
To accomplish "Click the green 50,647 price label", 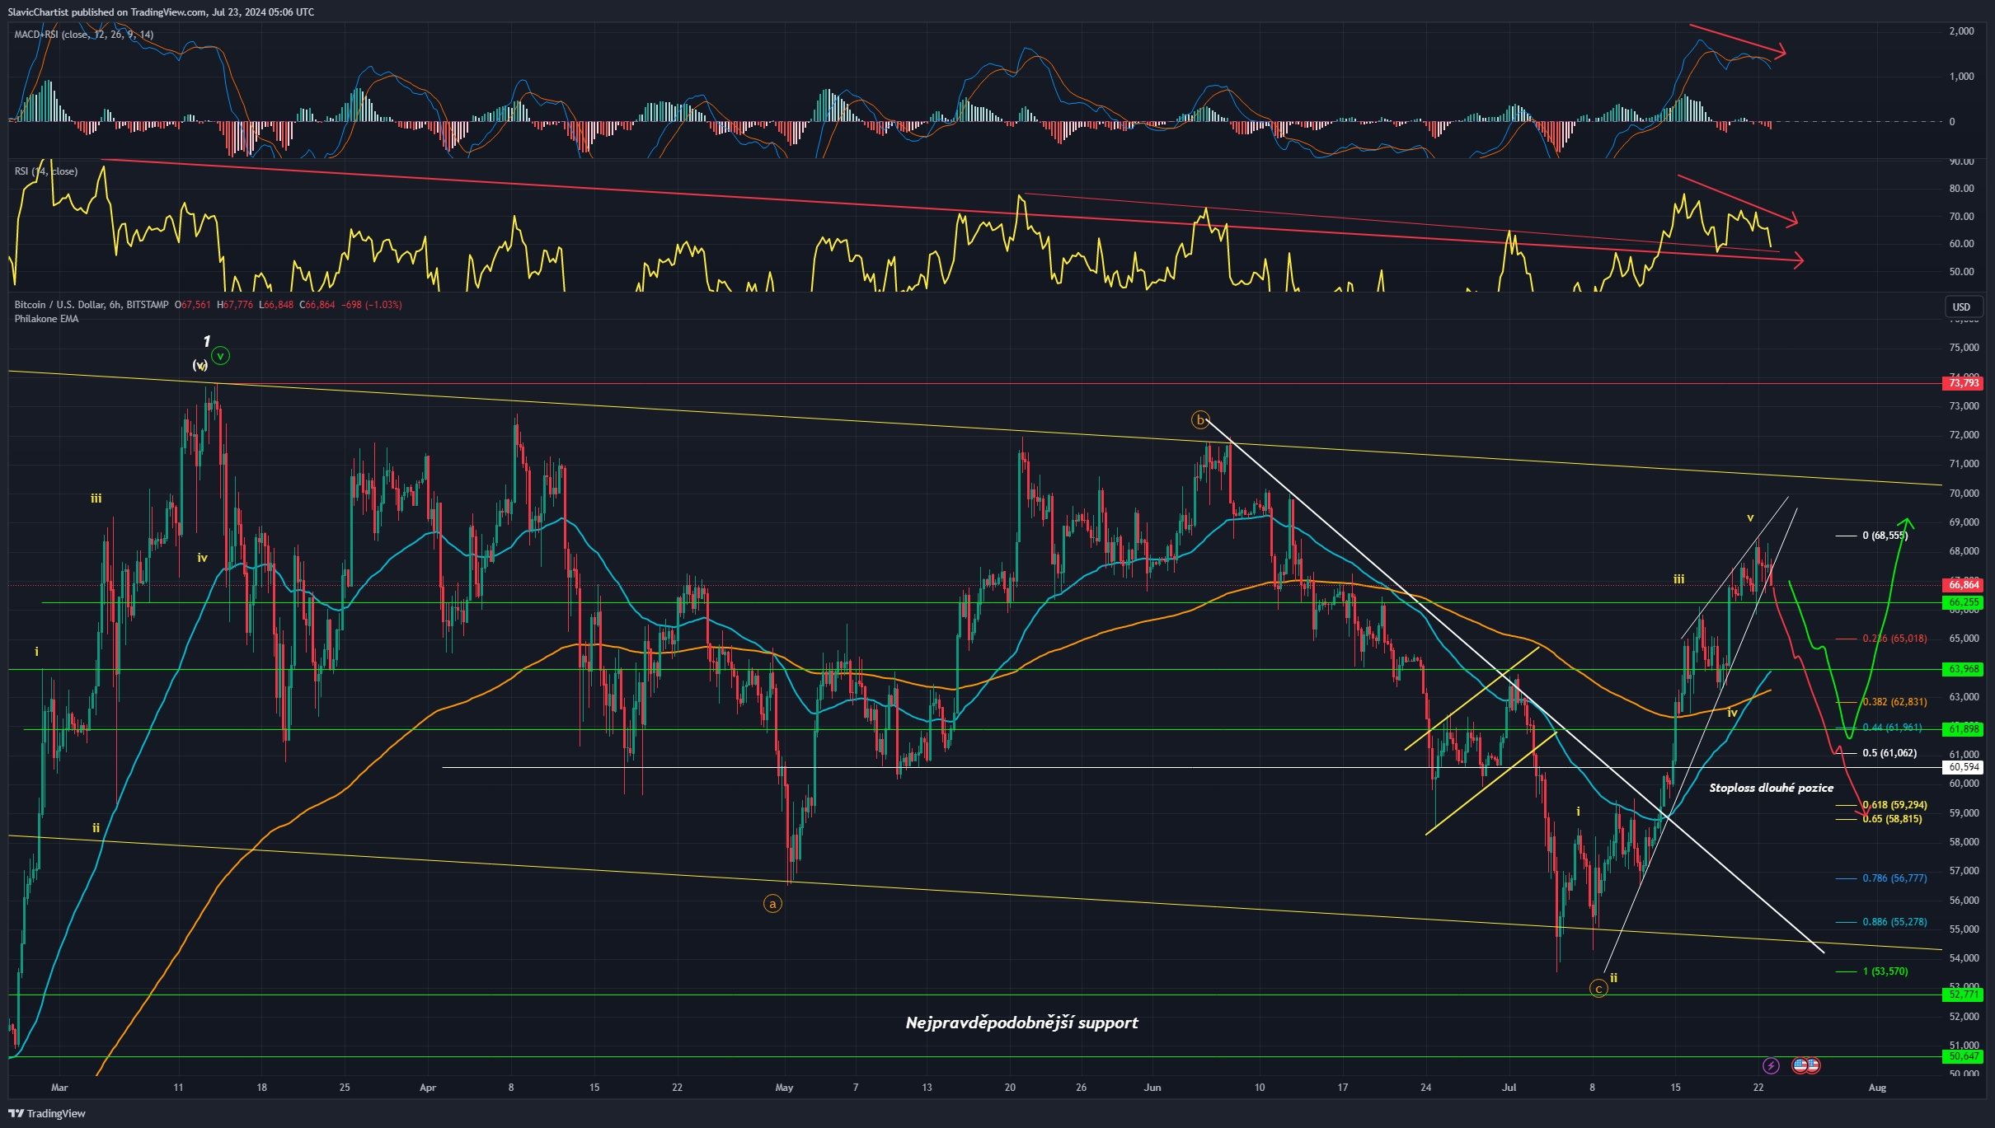I will coord(1964,1056).
